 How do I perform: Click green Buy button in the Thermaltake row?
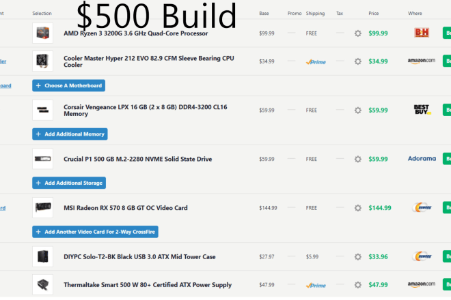447,284
